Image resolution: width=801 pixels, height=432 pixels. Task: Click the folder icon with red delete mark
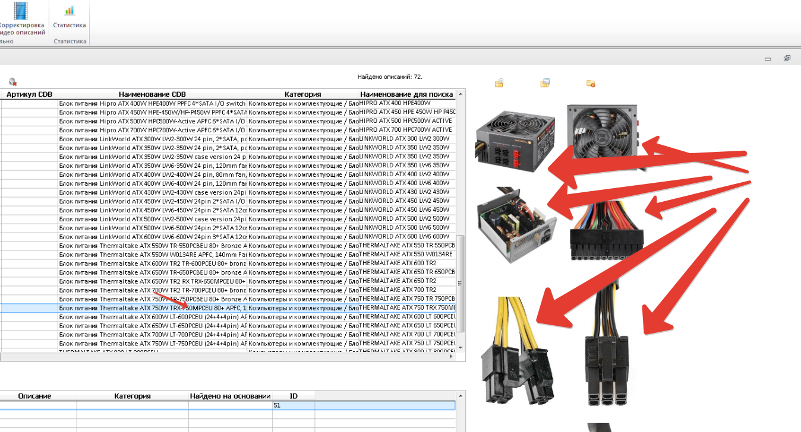[x=591, y=84]
